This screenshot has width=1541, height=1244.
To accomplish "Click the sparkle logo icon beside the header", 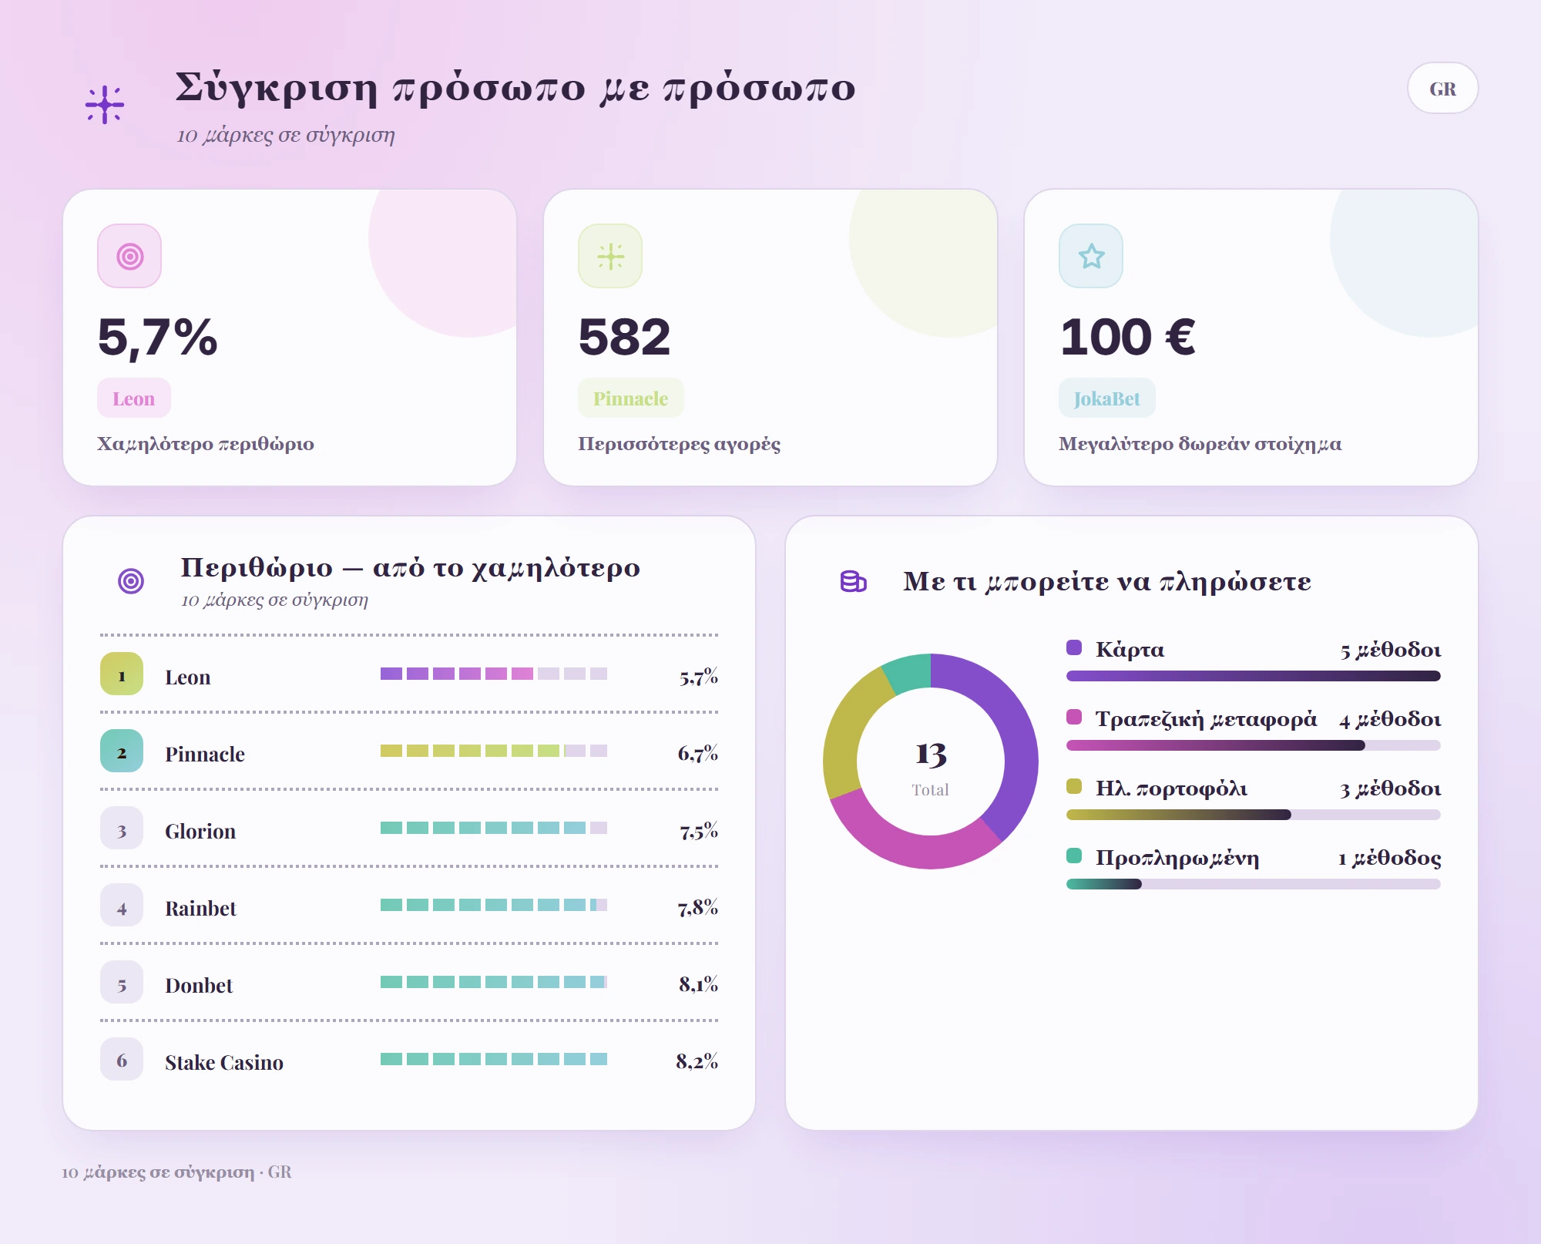I will click(105, 104).
